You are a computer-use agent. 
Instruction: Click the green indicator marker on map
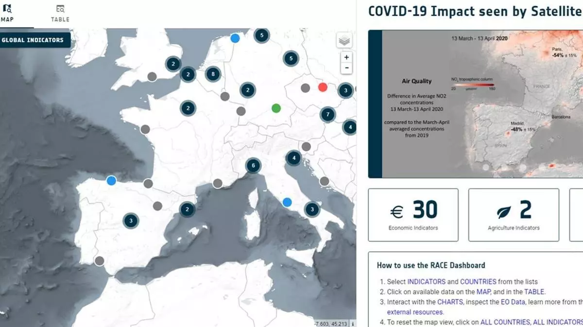click(x=276, y=108)
